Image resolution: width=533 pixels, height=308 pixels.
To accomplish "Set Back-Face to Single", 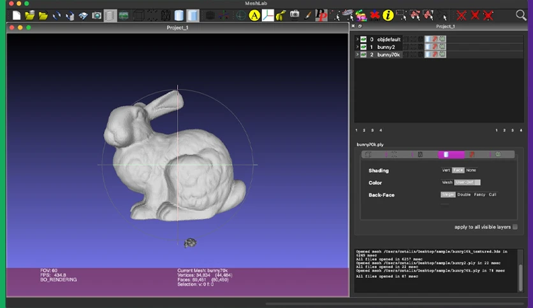I will click(x=448, y=195).
